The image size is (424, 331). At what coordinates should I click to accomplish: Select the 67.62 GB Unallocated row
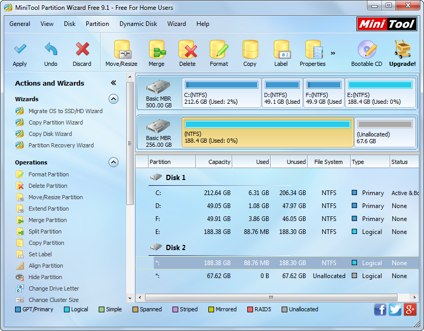pos(277,276)
